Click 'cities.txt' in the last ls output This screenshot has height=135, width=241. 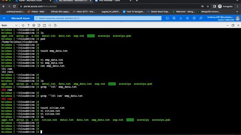[x=49, y=120]
